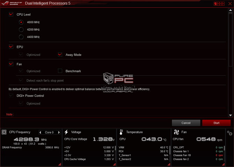Viewport: 234px width, 167px height.
Task: Toggle the EPU checkbox
Action: [x=11, y=47]
